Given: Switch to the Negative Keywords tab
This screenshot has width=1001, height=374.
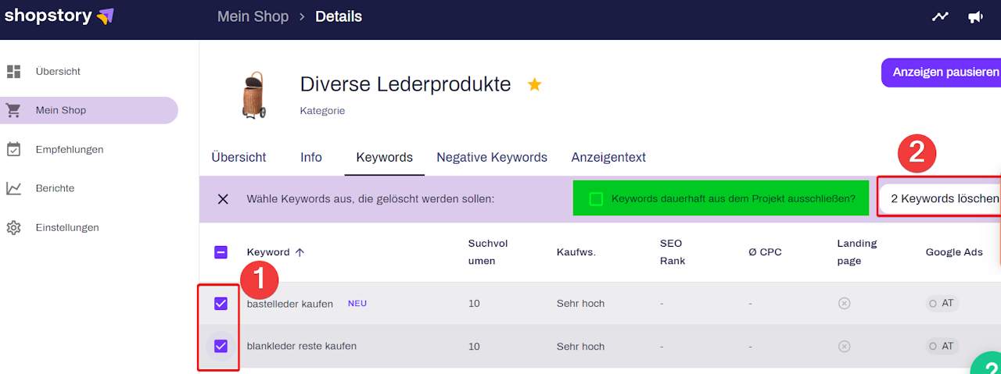Looking at the screenshot, I should point(491,158).
